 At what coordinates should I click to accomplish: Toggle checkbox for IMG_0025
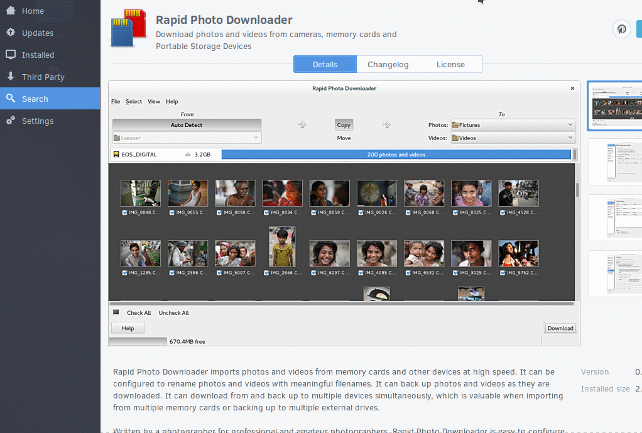pos(455,212)
